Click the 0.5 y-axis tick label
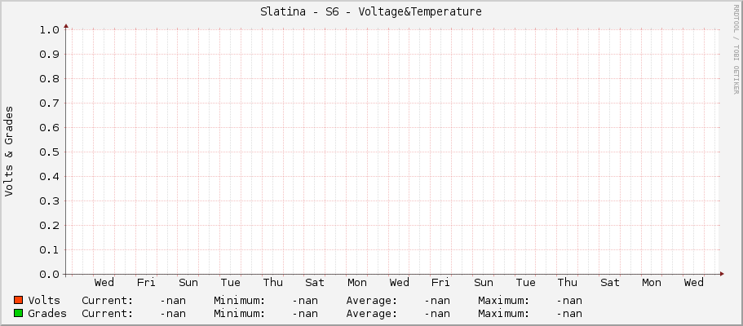The height and width of the screenshot is (326, 743). (x=49, y=152)
